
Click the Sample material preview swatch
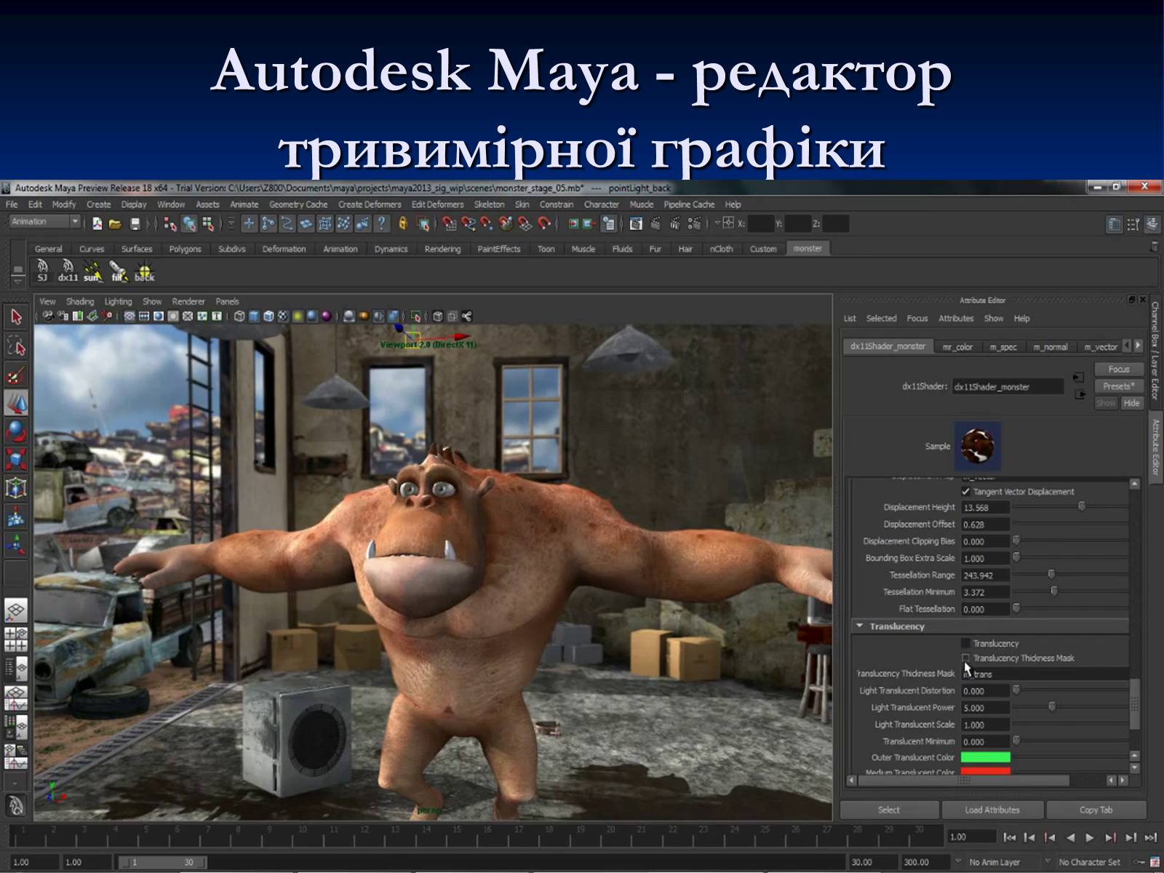[x=978, y=446]
